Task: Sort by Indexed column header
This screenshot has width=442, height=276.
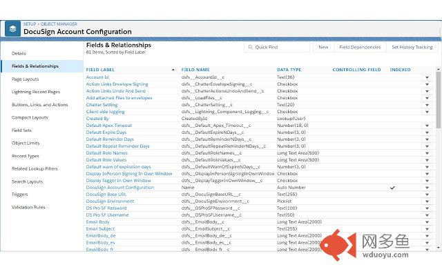Action: 400,70
